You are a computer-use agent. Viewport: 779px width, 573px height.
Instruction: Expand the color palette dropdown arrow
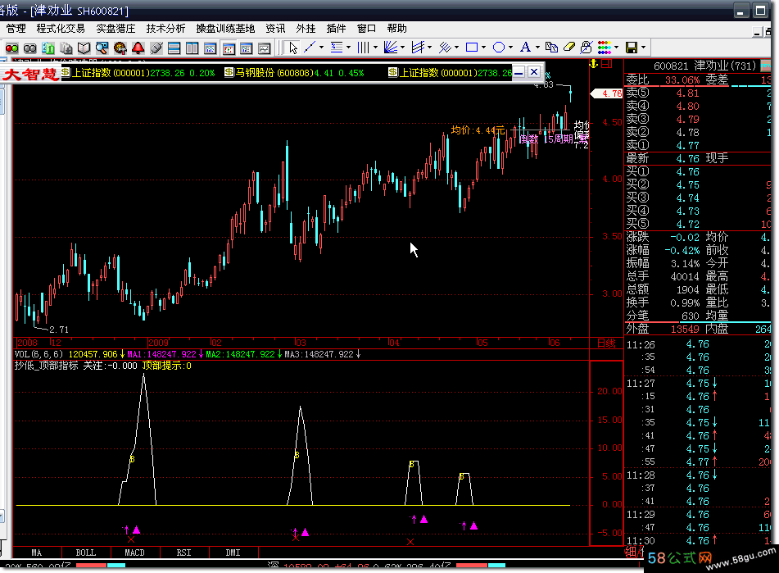(x=617, y=48)
